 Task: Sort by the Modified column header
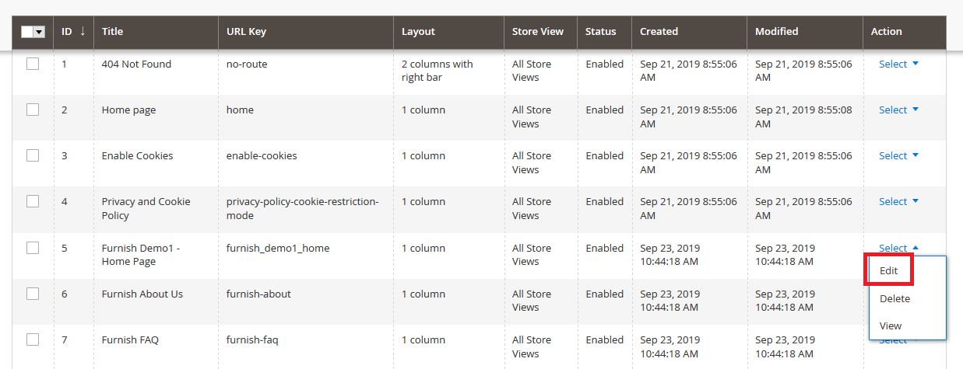pyautogui.click(x=804, y=32)
